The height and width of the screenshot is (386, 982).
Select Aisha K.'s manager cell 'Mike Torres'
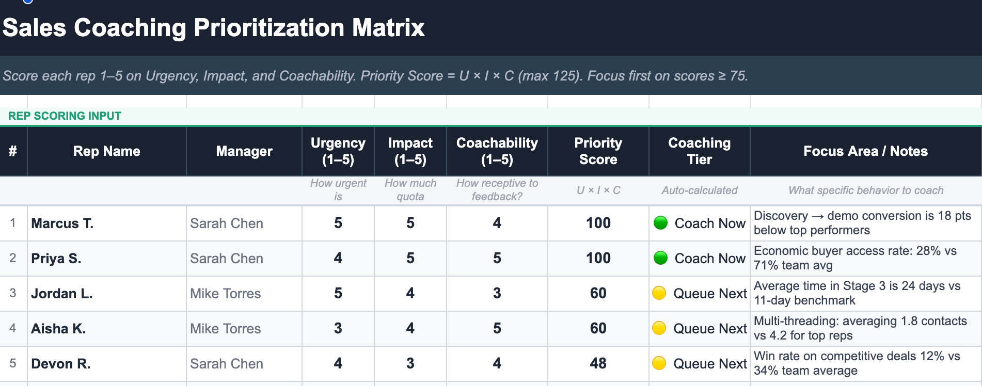pos(244,329)
